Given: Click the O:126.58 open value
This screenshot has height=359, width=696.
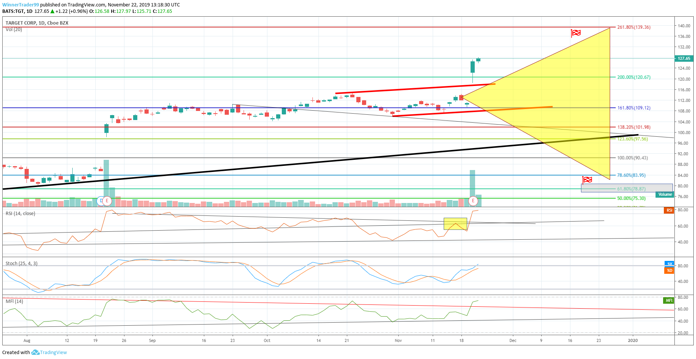Looking at the screenshot, I should [99, 11].
